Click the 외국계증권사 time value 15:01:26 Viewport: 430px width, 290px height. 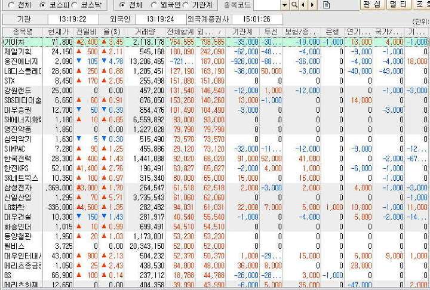click(x=257, y=19)
